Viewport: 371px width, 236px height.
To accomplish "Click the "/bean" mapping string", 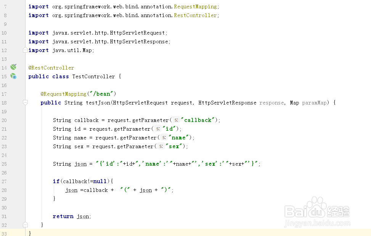I will [x=102, y=94].
